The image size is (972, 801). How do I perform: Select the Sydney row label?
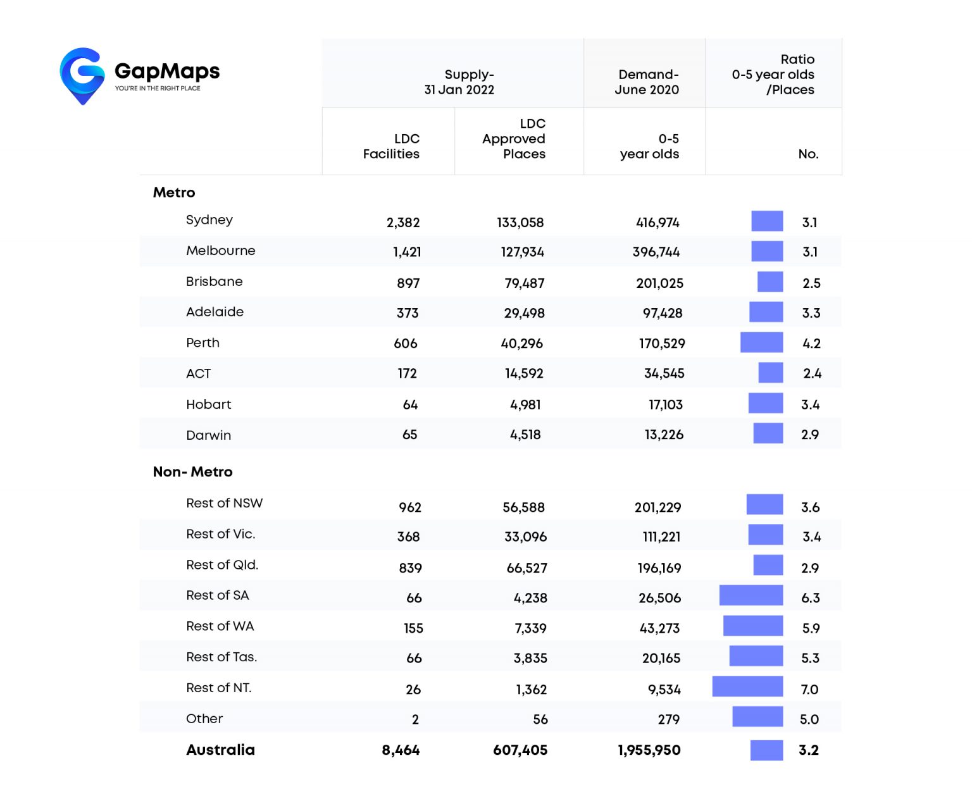209,220
